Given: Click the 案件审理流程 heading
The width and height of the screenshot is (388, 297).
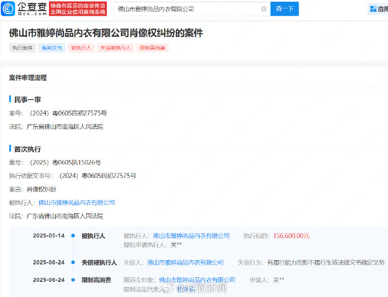Looking at the screenshot, I should click(x=28, y=77).
